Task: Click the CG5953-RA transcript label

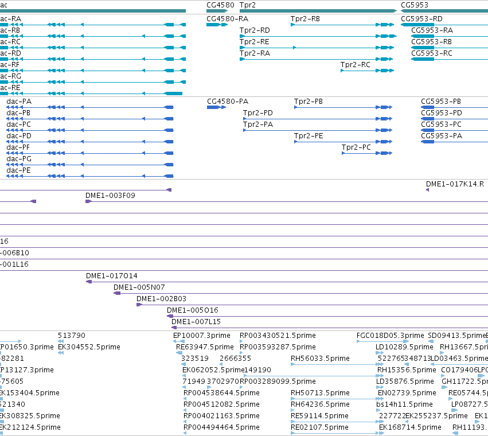Action: (432, 30)
